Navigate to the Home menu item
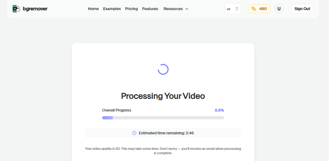Viewport: 329px width, 161px height. click(93, 9)
